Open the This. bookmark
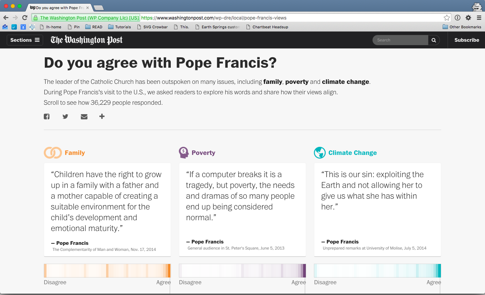This screenshot has height=295, width=485. coord(182,27)
